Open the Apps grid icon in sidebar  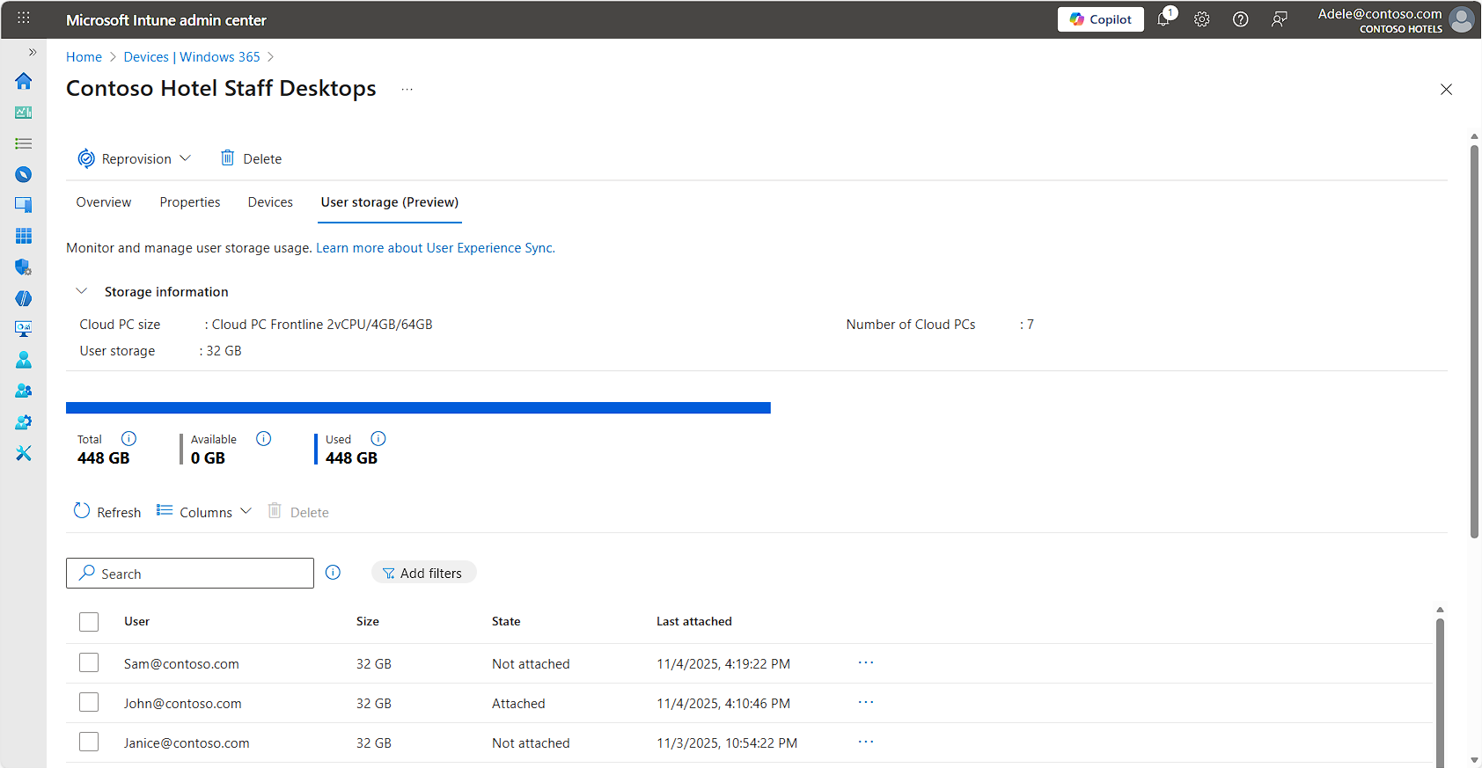click(24, 236)
